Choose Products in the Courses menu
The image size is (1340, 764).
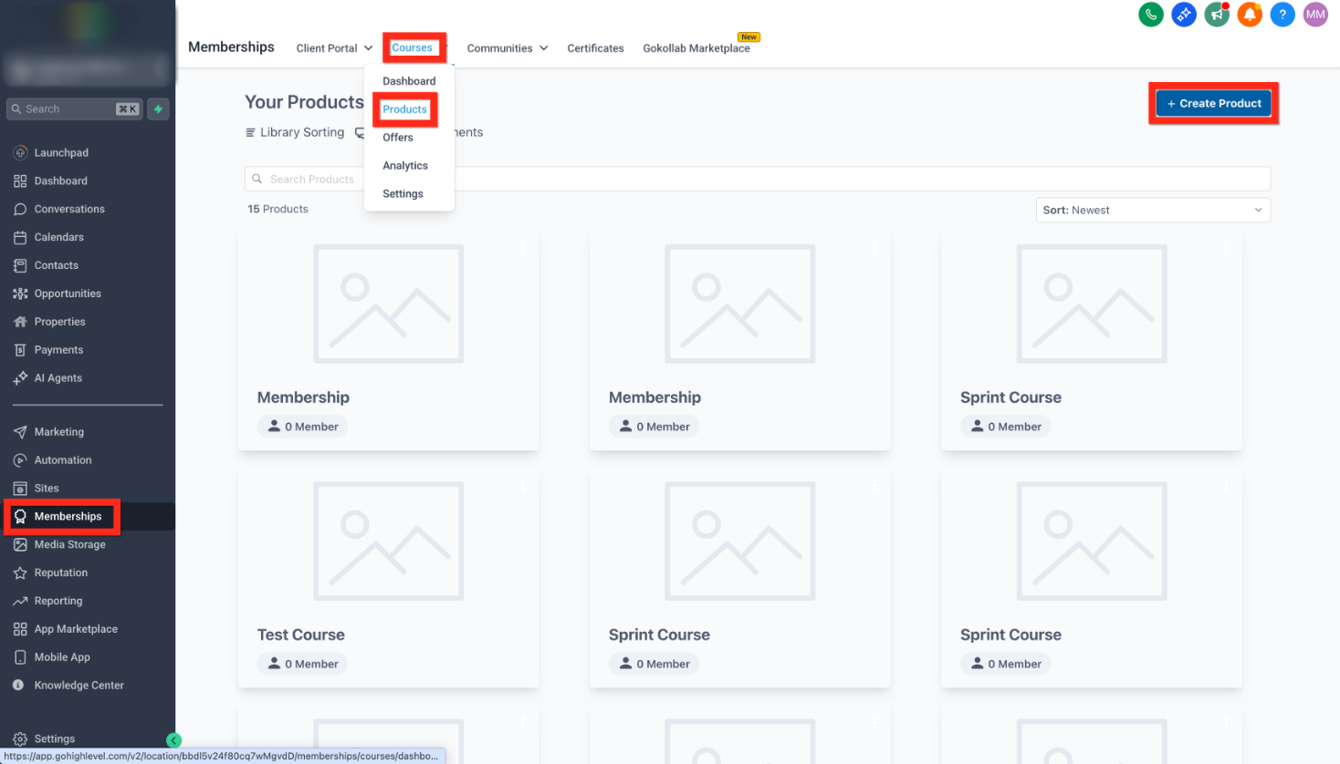[404, 109]
